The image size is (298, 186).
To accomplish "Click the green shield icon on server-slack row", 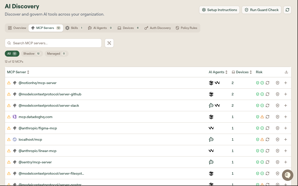I will tap(258, 105).
